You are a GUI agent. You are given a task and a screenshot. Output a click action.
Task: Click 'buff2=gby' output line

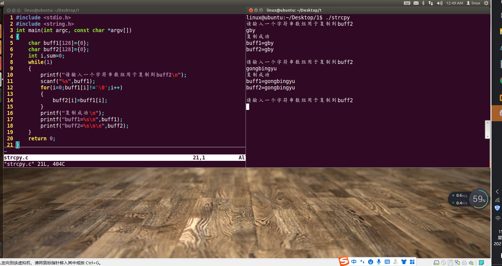260,49
